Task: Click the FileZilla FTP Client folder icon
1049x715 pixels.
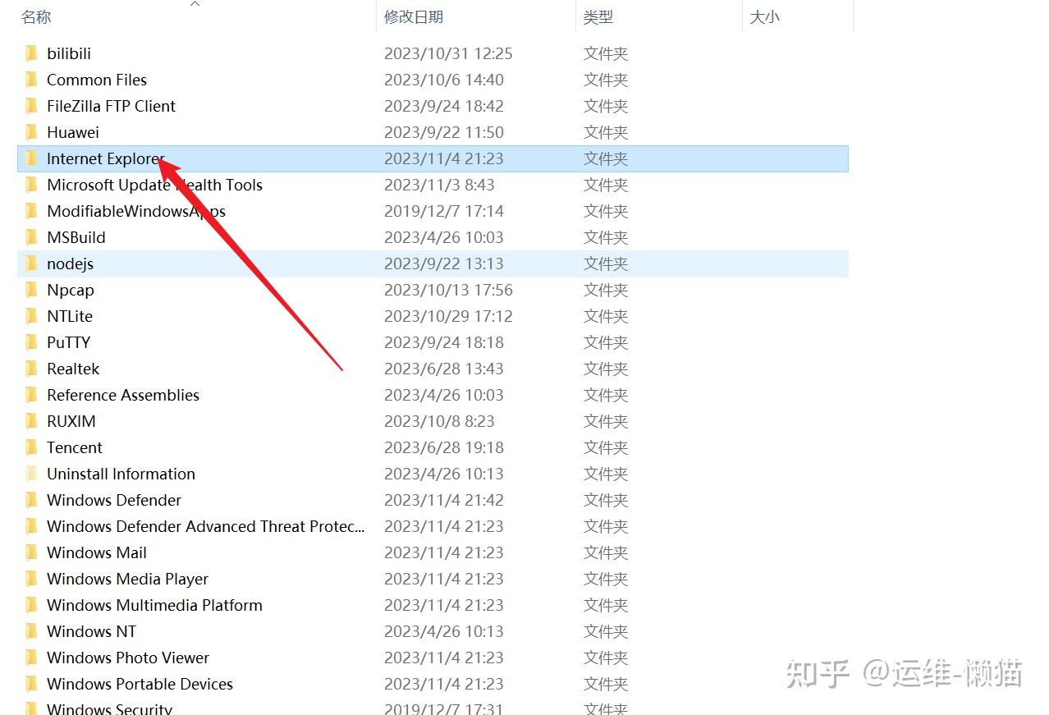Action: click(x=30, y=106)
